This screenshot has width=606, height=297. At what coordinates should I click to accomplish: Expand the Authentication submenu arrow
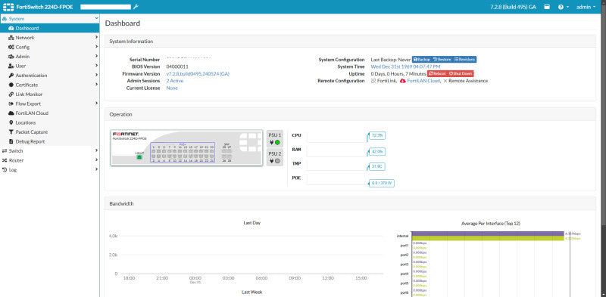tap(96, 76)
